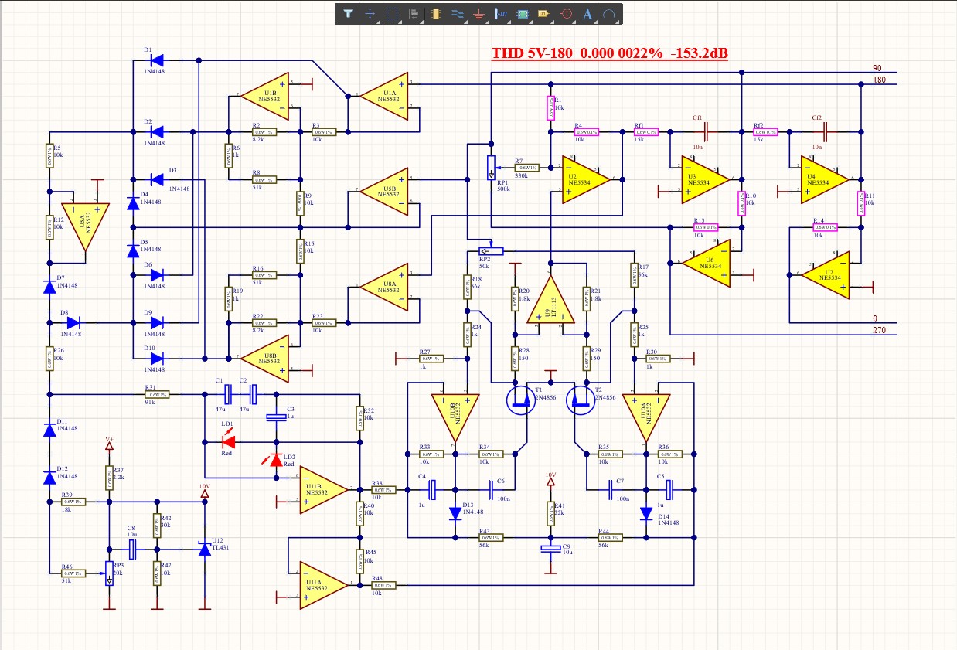Select the U9 LT1115 amplifier symbol
Screen dimensions: 957x650
(x=550, y=300)
